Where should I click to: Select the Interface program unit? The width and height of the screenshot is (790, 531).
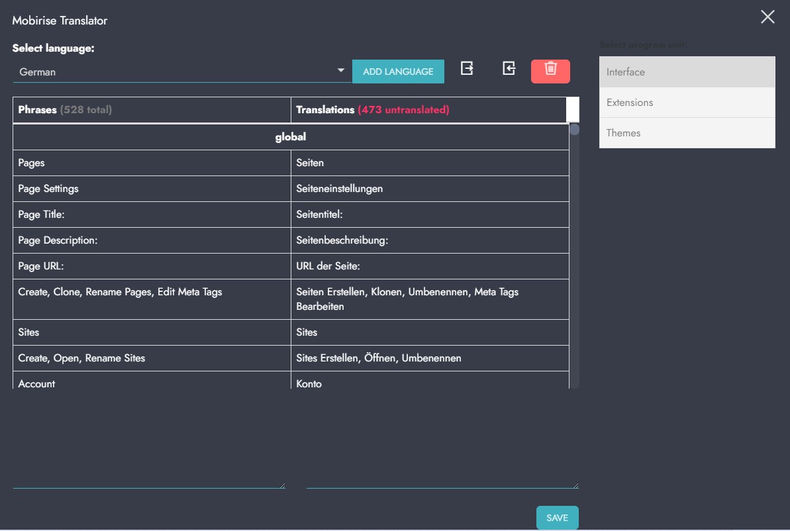click(x=687, y=72)
